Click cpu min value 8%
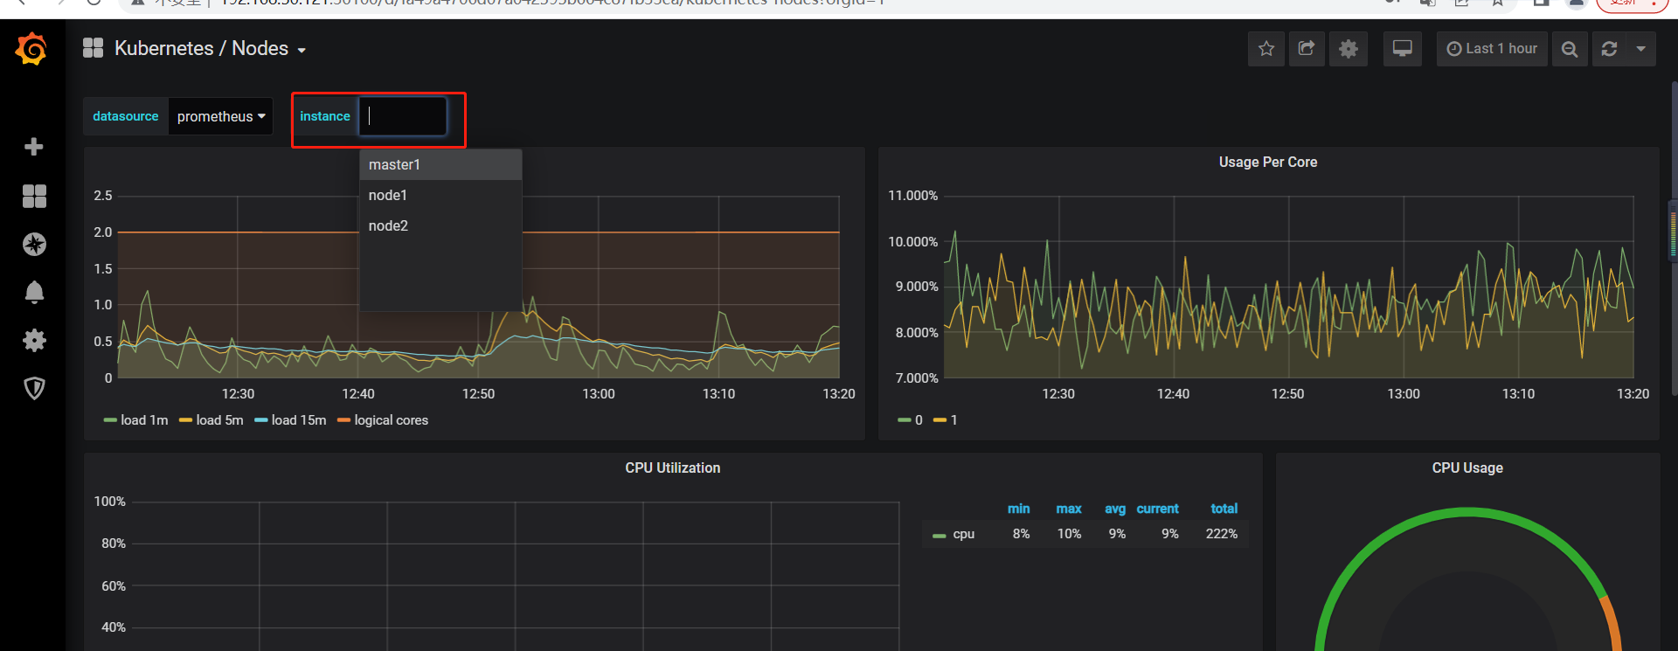The width and height of the screenshot is (1678, 651). (x=1022, y=534)
